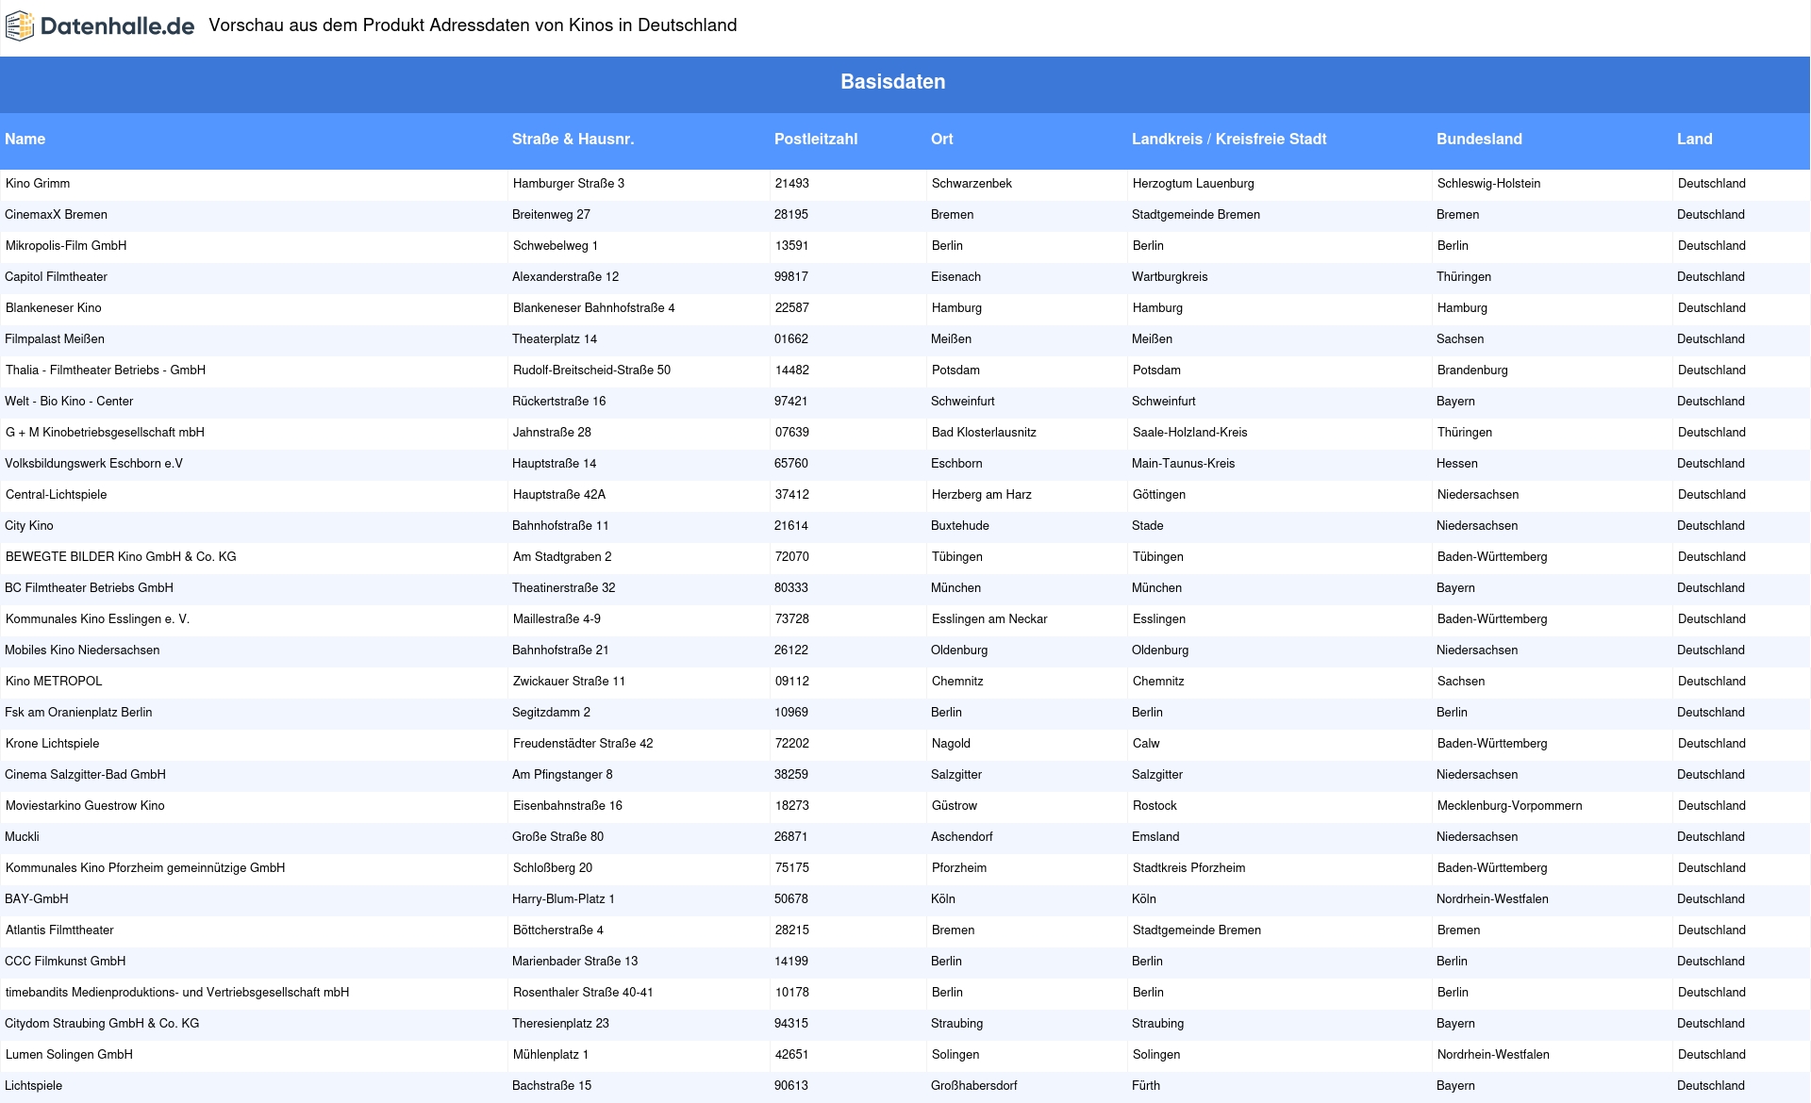Viewport: 1811px width, 1103px height.
Task: Click the state Schleswig-Holstein
Action: [1488, 184]
